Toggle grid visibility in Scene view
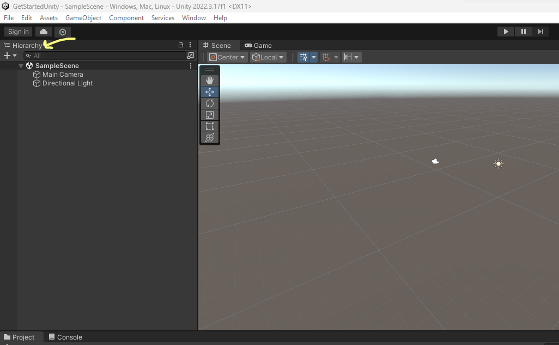 [x=303, y=57]
